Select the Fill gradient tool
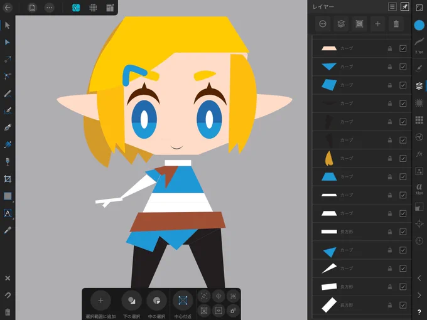Image resolution: width=427 pixels, height=320 pixels. [8, 144]
